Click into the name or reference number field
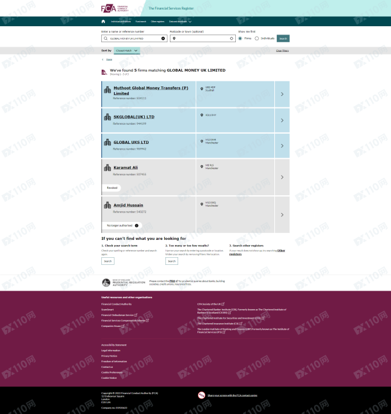 134,38
